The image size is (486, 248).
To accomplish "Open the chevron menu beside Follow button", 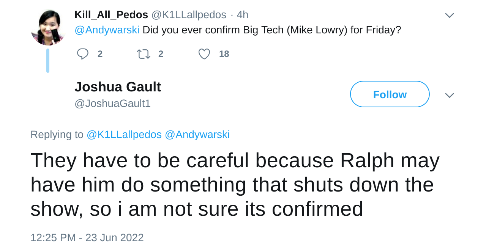I will (x=450, y=95).
